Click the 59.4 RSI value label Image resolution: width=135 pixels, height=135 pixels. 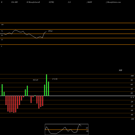(x=50, y=31)
